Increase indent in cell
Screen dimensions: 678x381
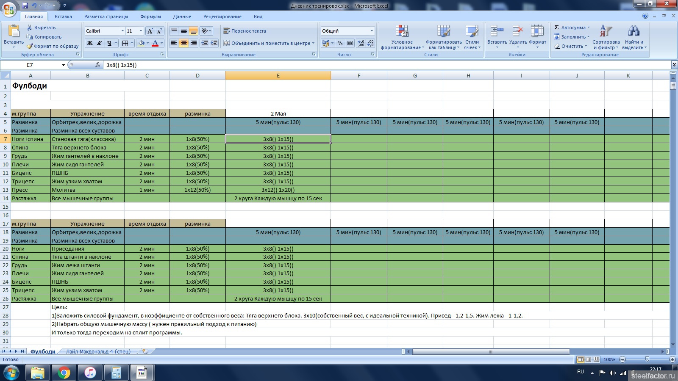coord(214,43)
